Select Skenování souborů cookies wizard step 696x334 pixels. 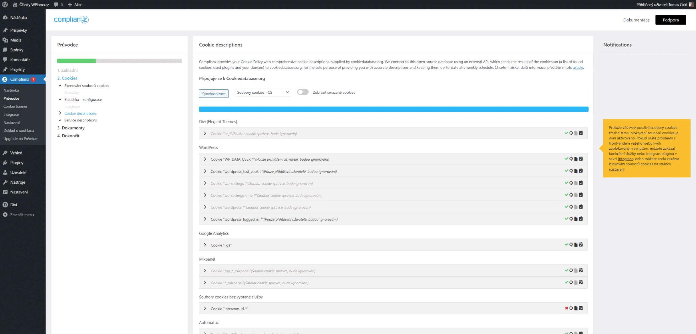coord(87,86)
